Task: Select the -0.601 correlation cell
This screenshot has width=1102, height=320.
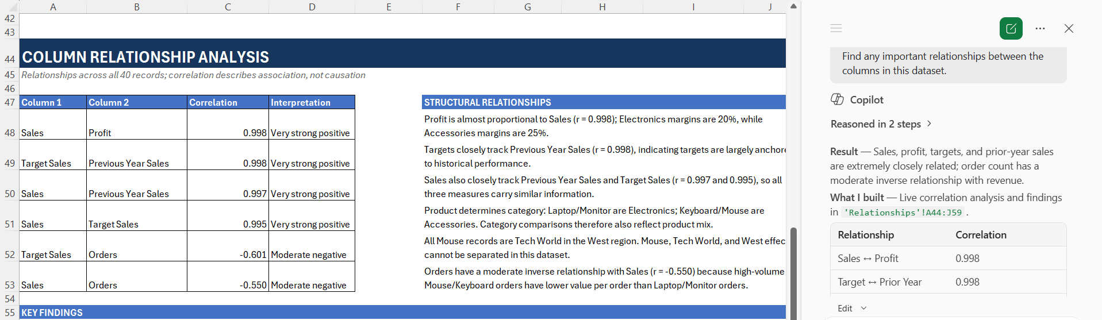Action: point(228,246)
